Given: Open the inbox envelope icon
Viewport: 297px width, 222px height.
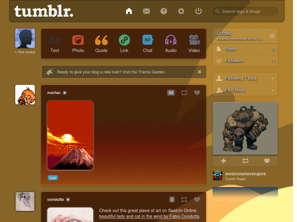Looking at the screenshot, I should tap(146, 11).
